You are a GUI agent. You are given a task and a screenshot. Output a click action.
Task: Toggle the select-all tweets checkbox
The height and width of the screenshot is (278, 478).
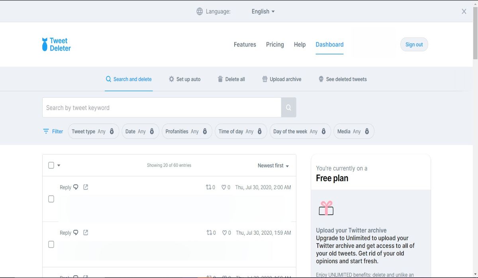click(51, 165)
